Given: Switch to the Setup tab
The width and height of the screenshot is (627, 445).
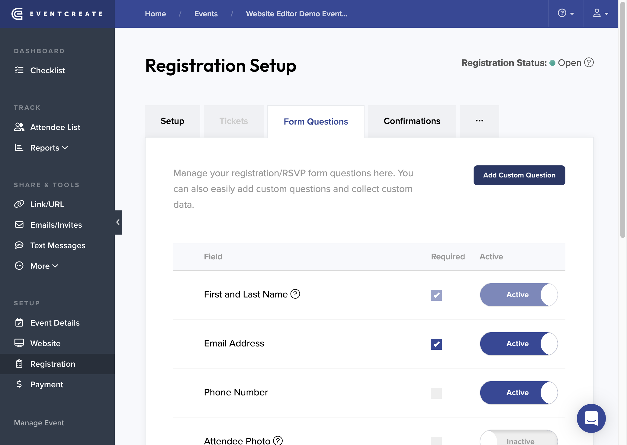Looking at the screenshot, I should (172, 121).
